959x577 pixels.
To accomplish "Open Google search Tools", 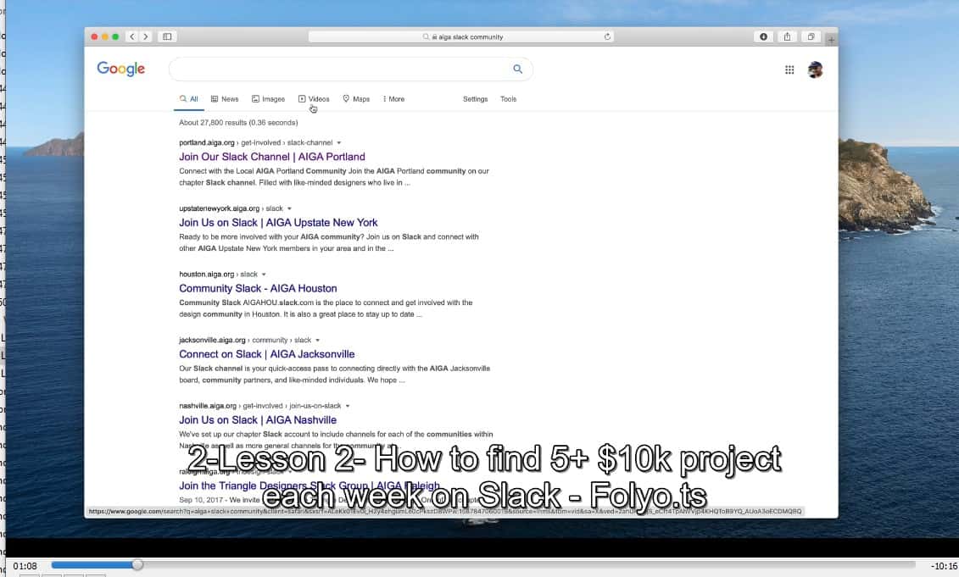I will (x=508, y=99).
